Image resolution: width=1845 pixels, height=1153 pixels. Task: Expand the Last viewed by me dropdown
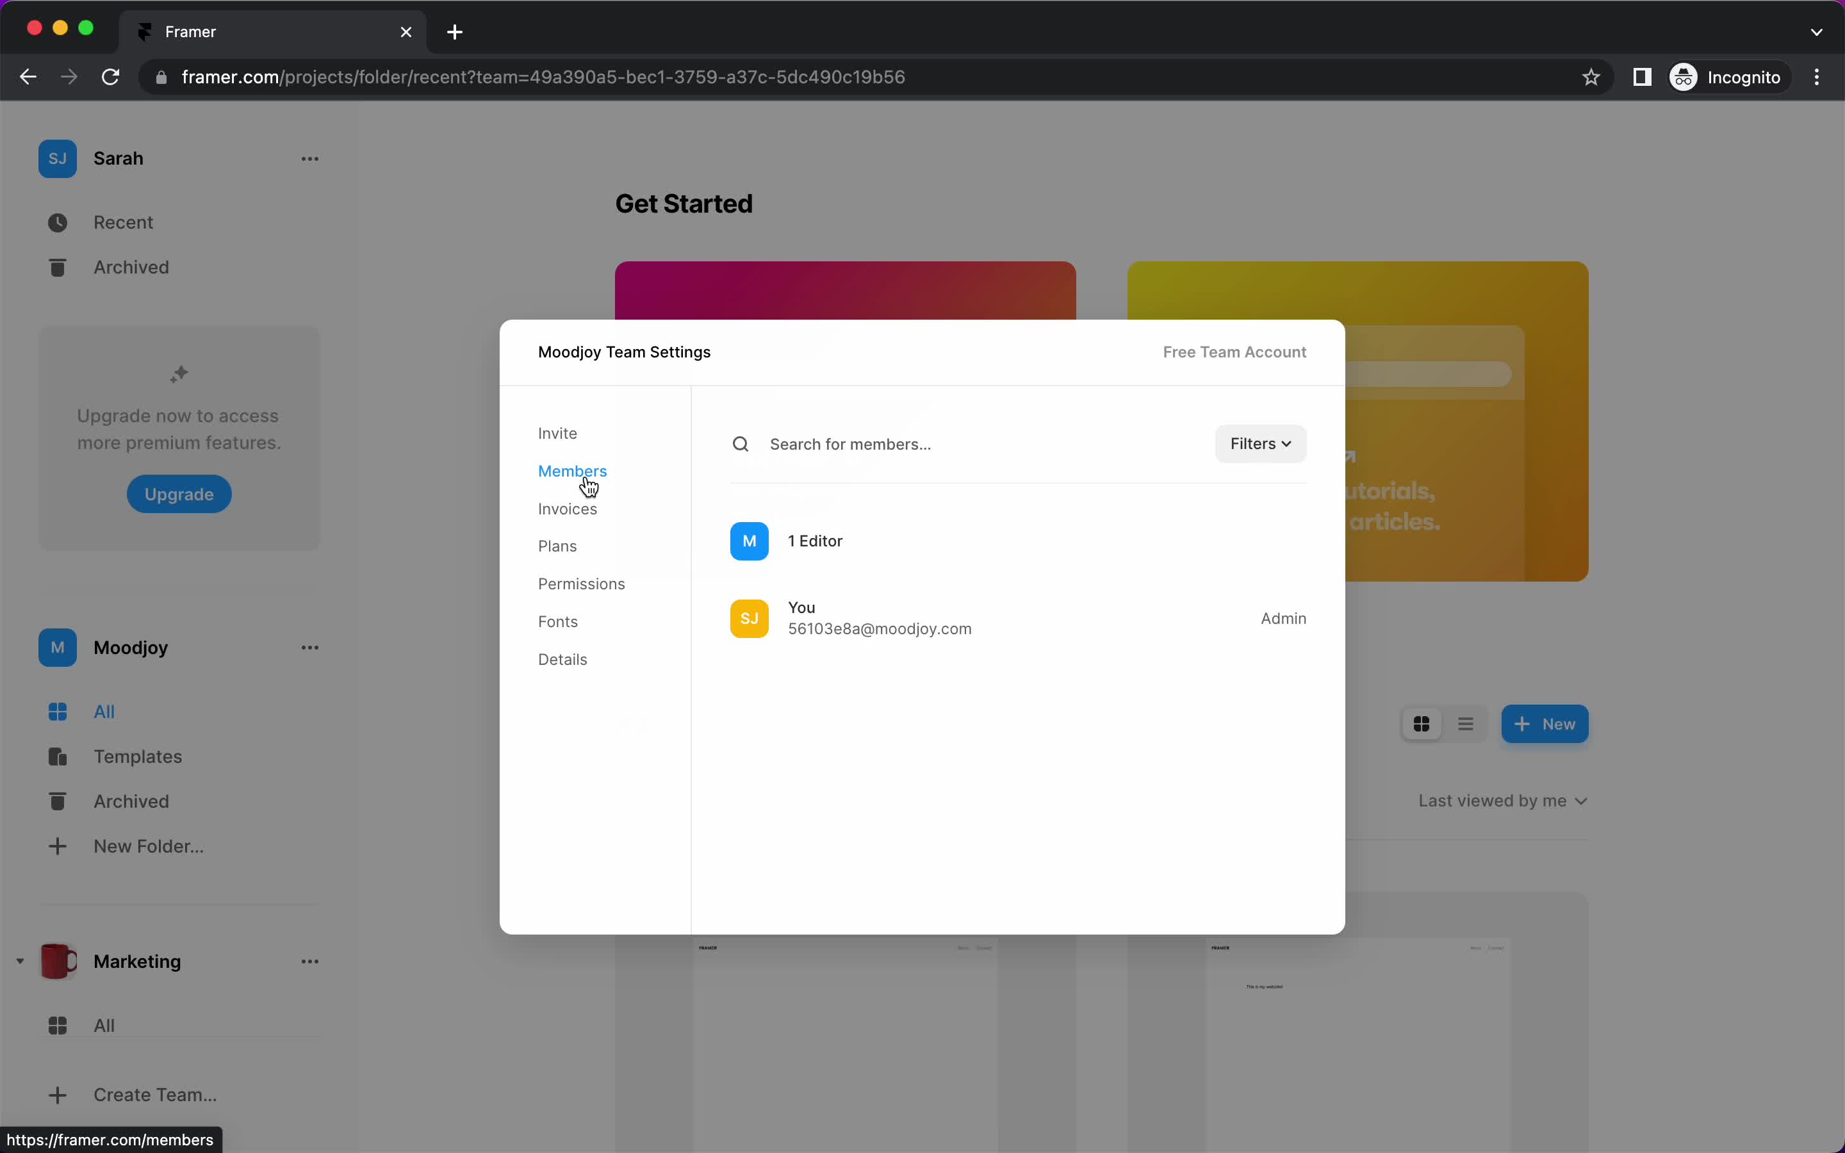tap(1502, 799)
